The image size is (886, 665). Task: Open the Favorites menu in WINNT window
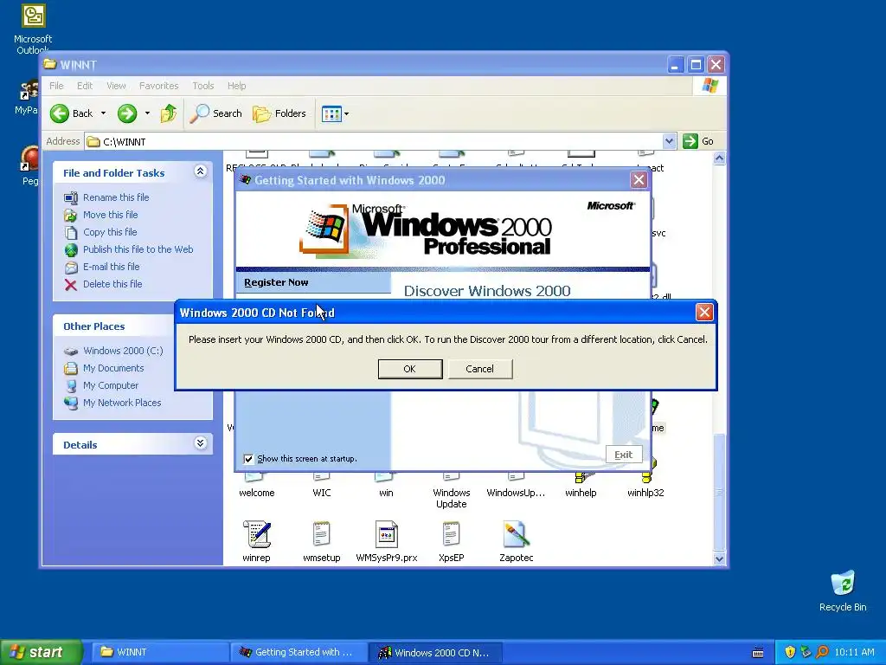coord(159,86)
